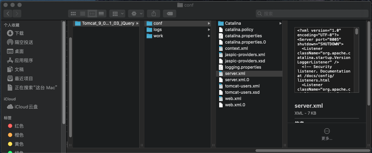This screenshot has width=372, height=153.
Task: Select catalina.policy file
Action: (x=249, y=30)
